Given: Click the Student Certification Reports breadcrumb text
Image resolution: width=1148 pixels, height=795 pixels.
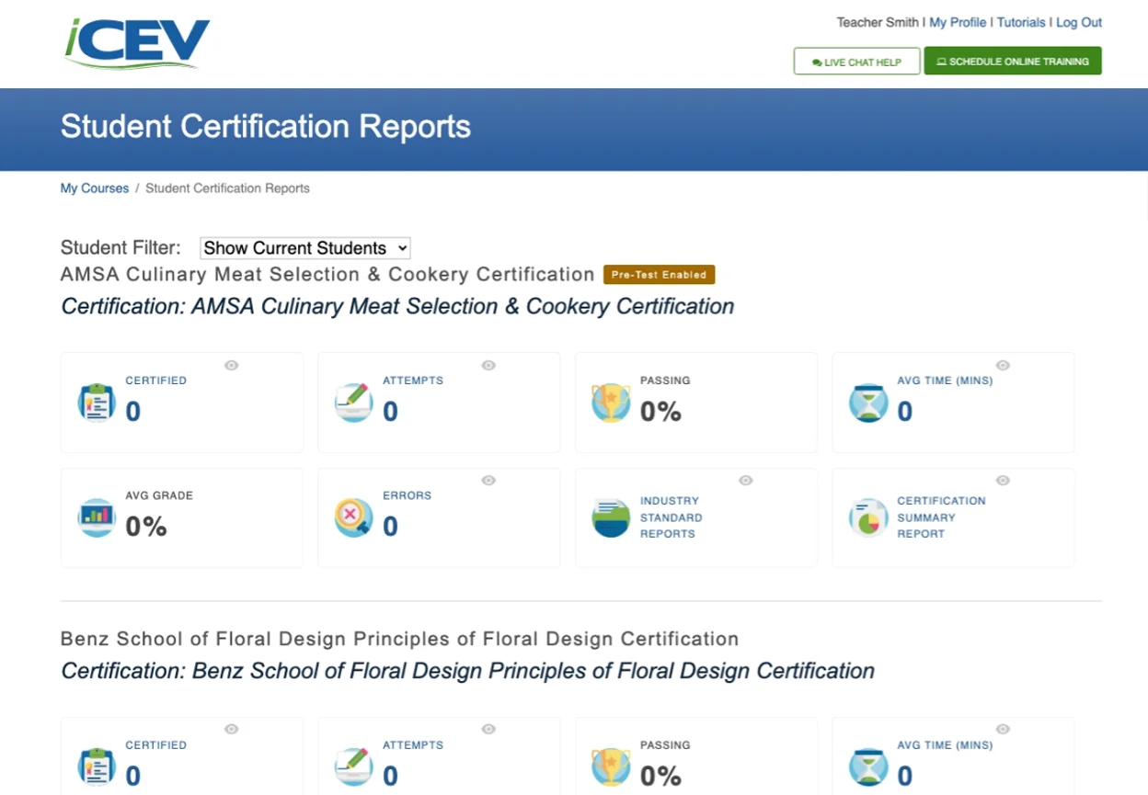Looking at the screenshot, I should [x=227, y=188].
